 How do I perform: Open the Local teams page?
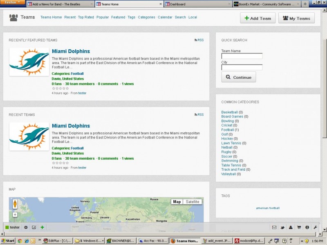coord(193,17)
